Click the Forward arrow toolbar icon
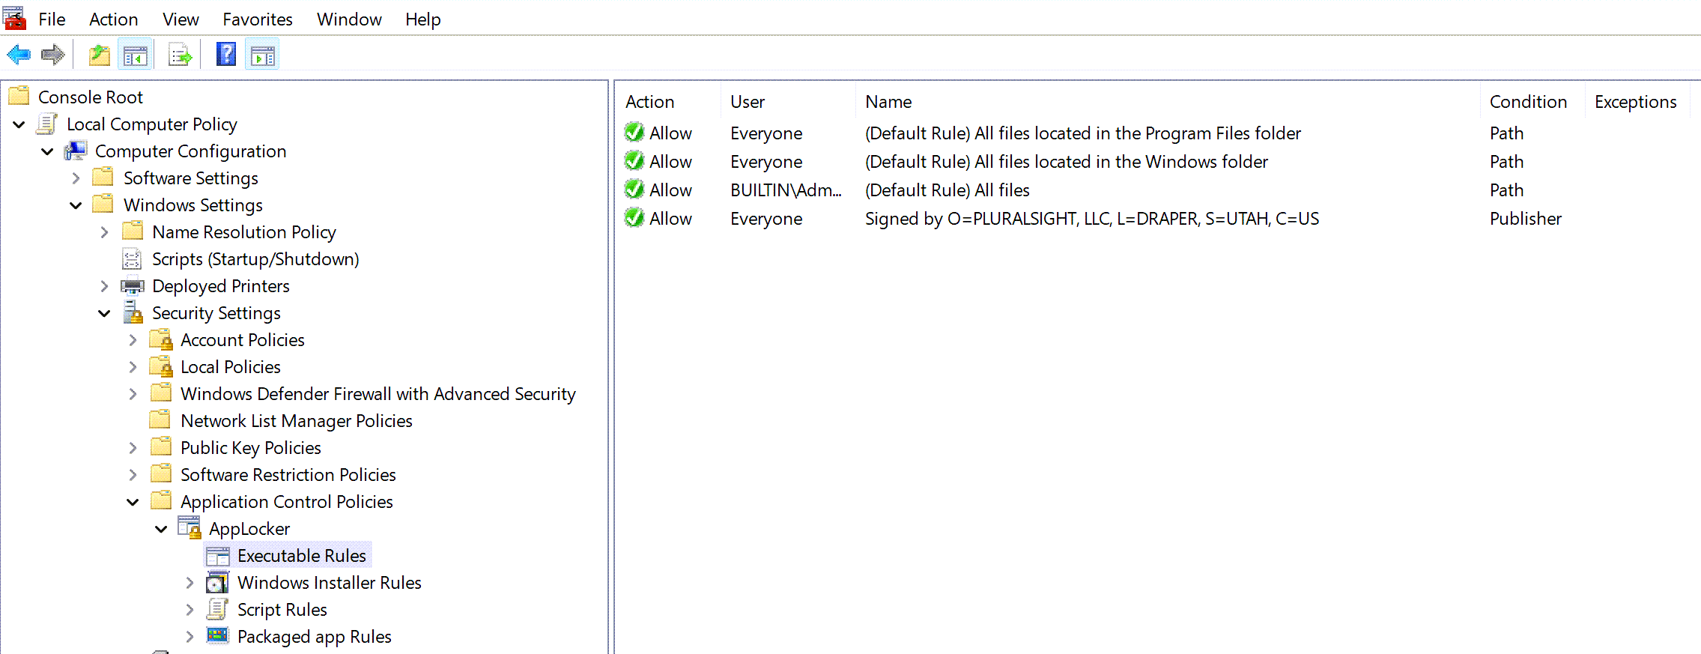The width and height of the screenshot is (1701, 654). pos(52,55)
